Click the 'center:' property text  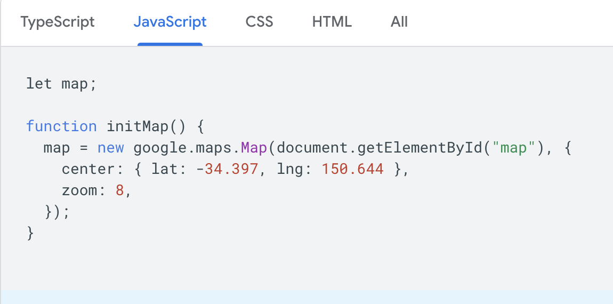coord(93,170)
